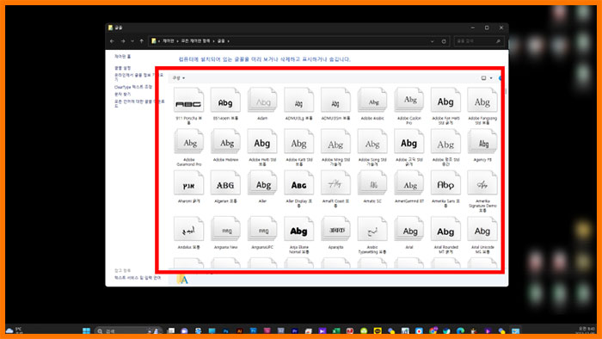The height and width of the screenshot is (339, 602).
Task: Expand the address bar history dropdown
Action: [x=433, y=41]
